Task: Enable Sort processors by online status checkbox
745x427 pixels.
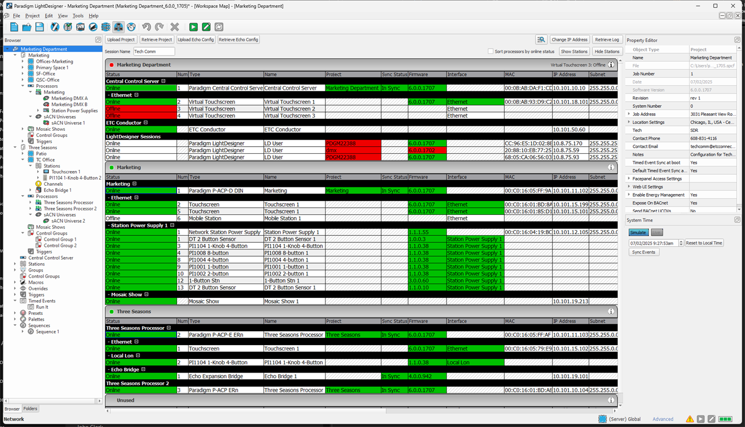Action: [490, 52]
